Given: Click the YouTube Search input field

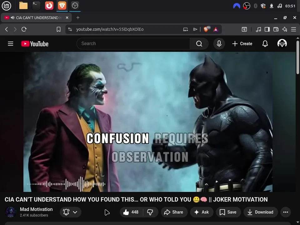Looking at the screenshot, I should [133, 44].
